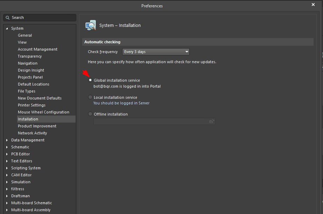Select Local installation service radio button
Screen dimensions: 323x214
click(90, 97)
